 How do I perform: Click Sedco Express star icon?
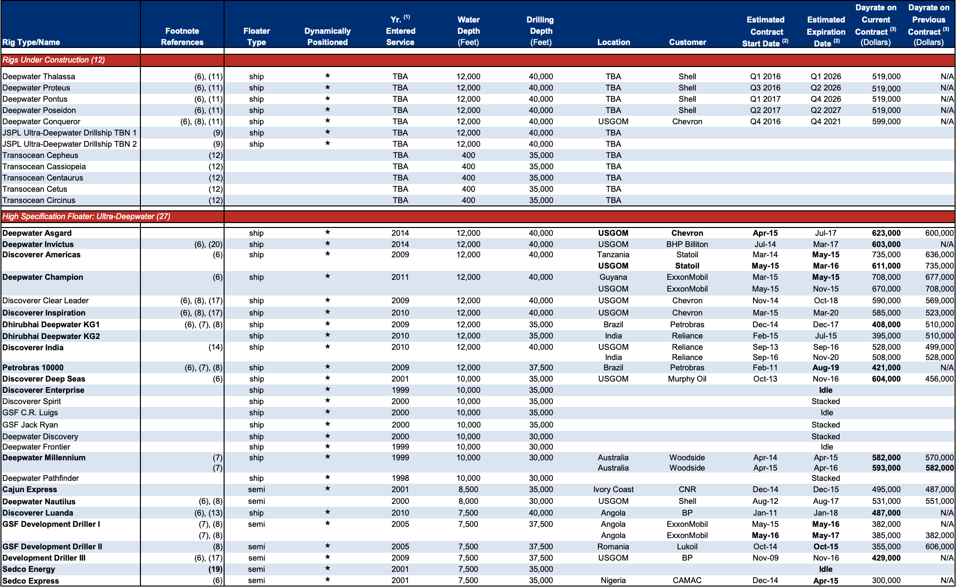327,580
